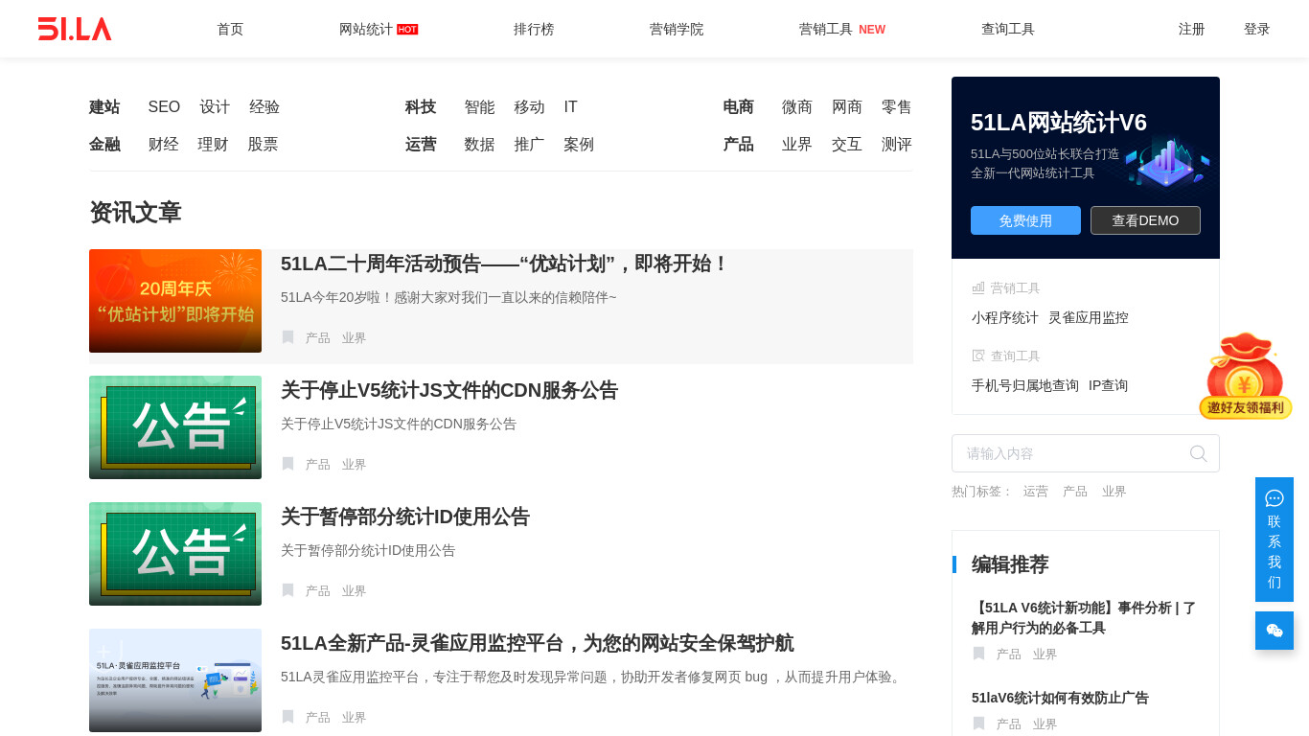Open thumbnail of 关于停止V5统计JS文件 article
1309x736 pixels.
(175, 427)
